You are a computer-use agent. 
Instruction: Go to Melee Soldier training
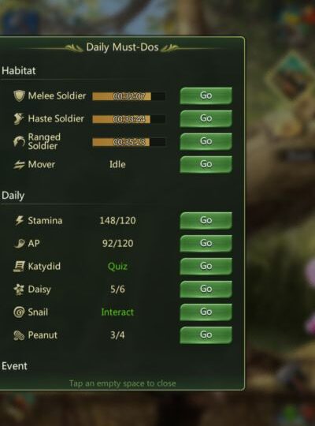(x=206, y=95)
